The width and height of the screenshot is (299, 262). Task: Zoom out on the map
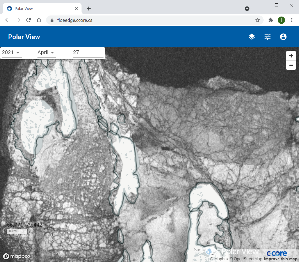[x=291, y=65]
